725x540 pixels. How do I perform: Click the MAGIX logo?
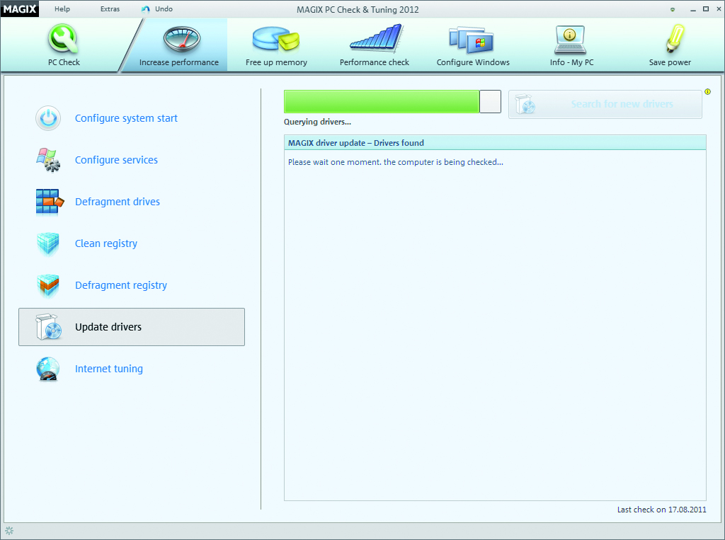20,8
